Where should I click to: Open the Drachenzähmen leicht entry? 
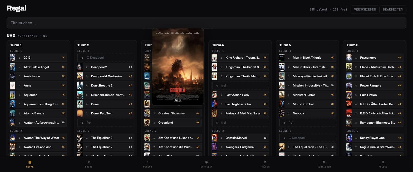tap(106, 95)
